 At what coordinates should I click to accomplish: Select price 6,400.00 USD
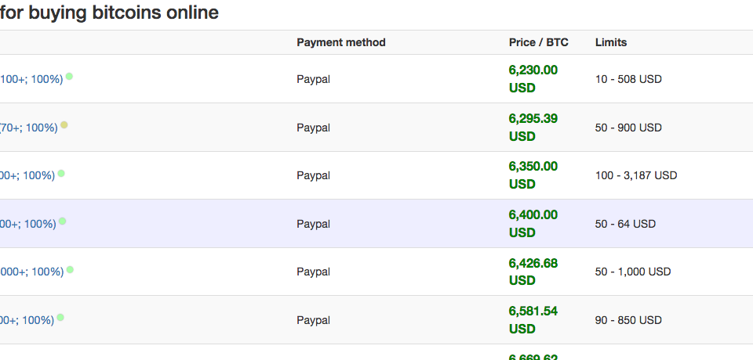533,224
